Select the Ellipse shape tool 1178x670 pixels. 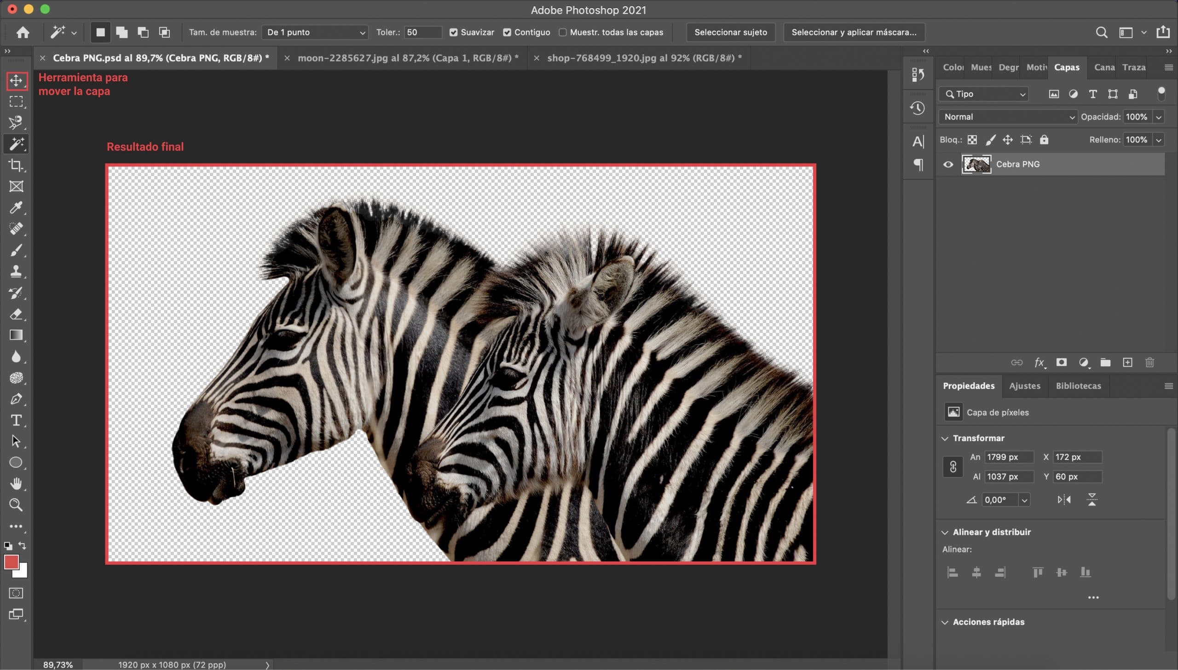coord(16,462)
